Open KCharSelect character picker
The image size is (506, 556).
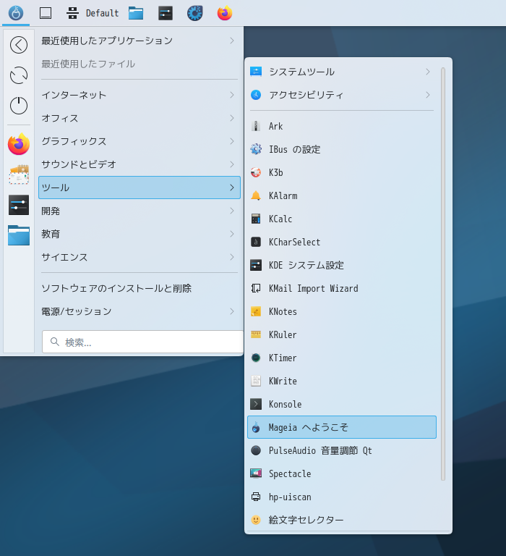342,243
